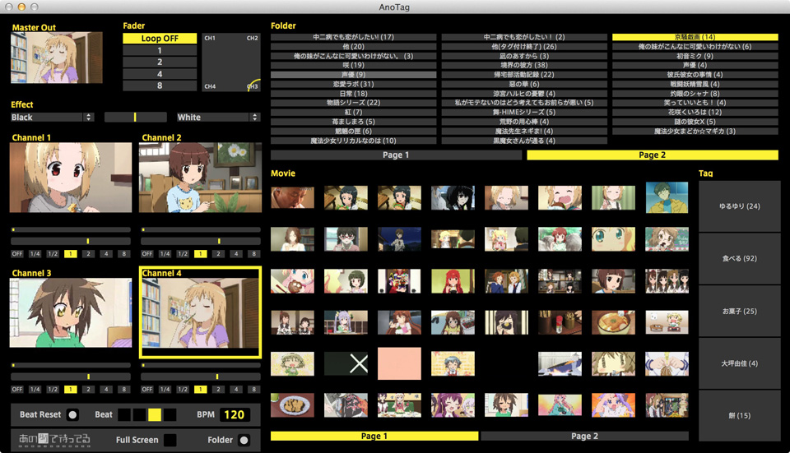Click the CH4 corner in fader pad
This screenshot has height=453, width=790.
[210, 86]
